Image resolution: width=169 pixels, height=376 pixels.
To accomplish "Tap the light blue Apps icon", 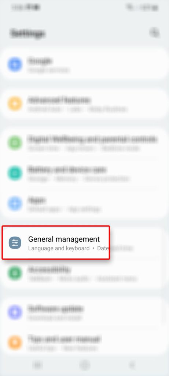I will (x=15, y=203).
